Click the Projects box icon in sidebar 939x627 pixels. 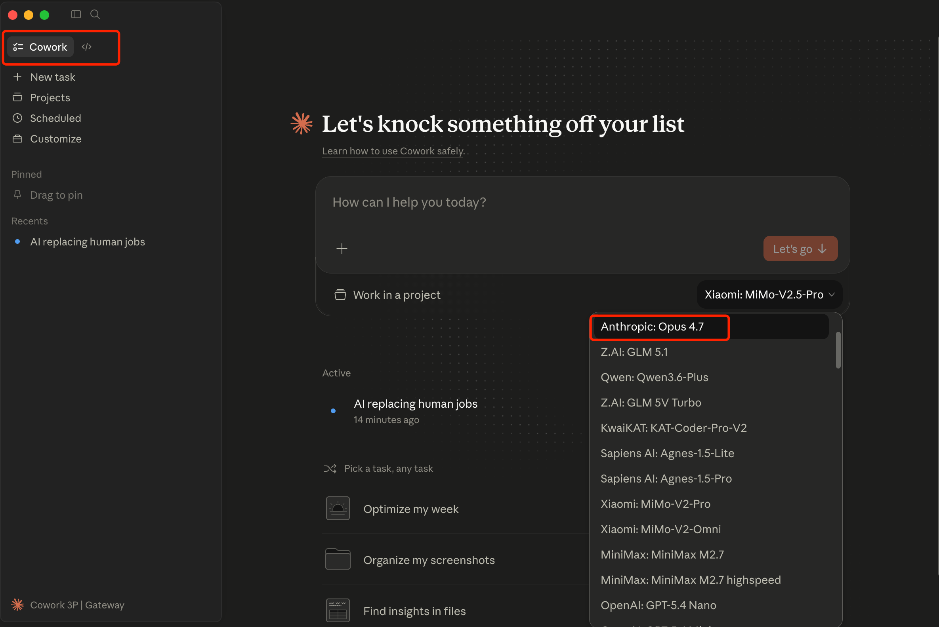[17, 97]
